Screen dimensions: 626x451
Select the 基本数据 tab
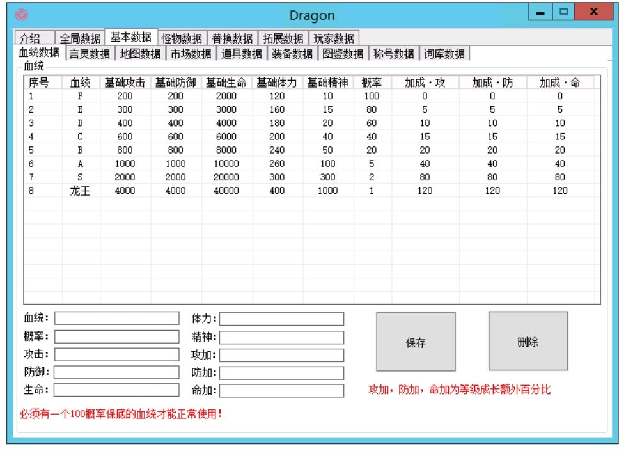tap(131, 36)
